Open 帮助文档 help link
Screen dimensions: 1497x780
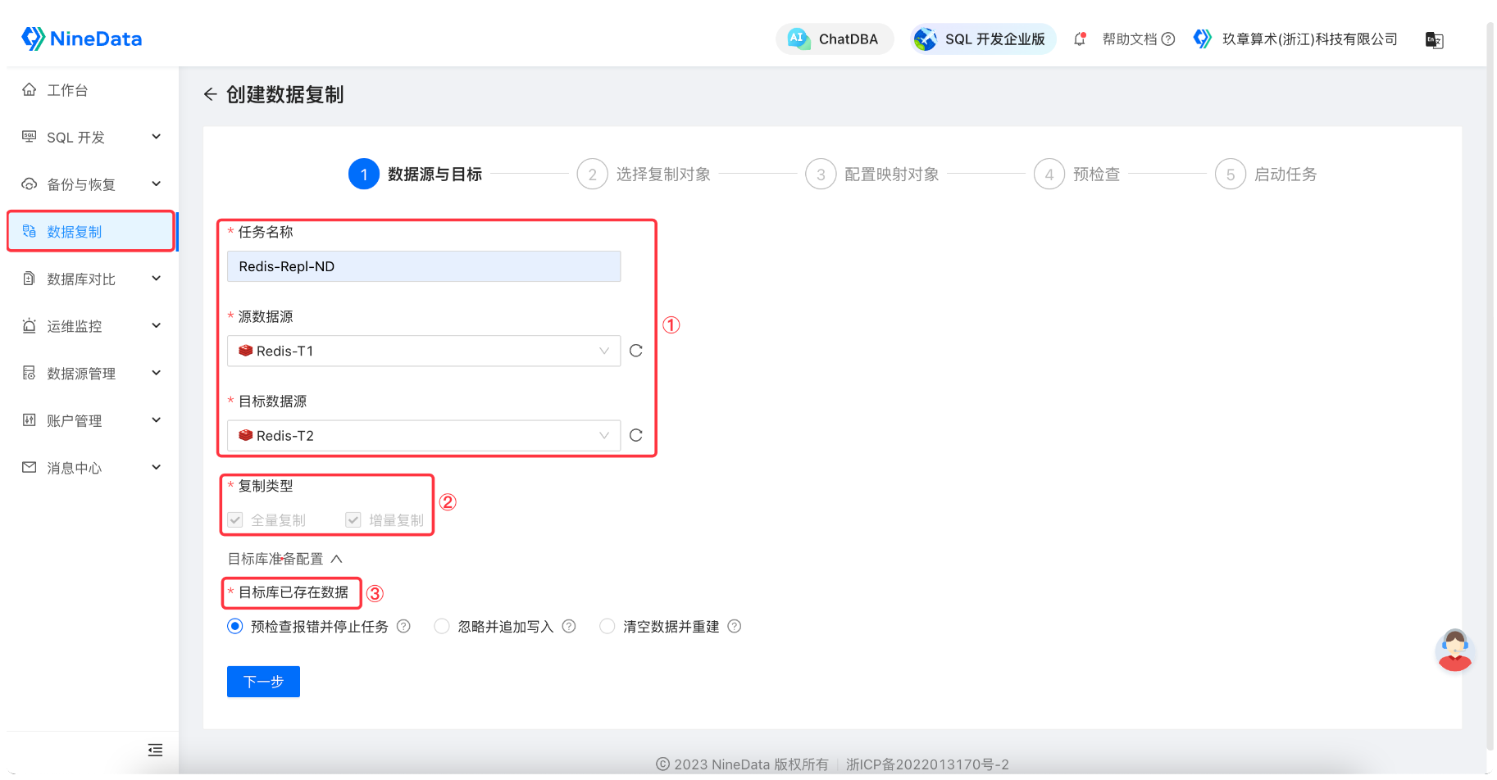pos(1138,39)
